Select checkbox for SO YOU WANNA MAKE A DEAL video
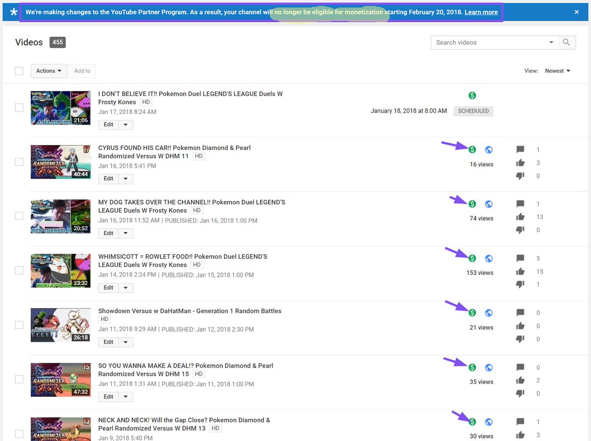Viewport: 591px width, 441px height. 19,380
